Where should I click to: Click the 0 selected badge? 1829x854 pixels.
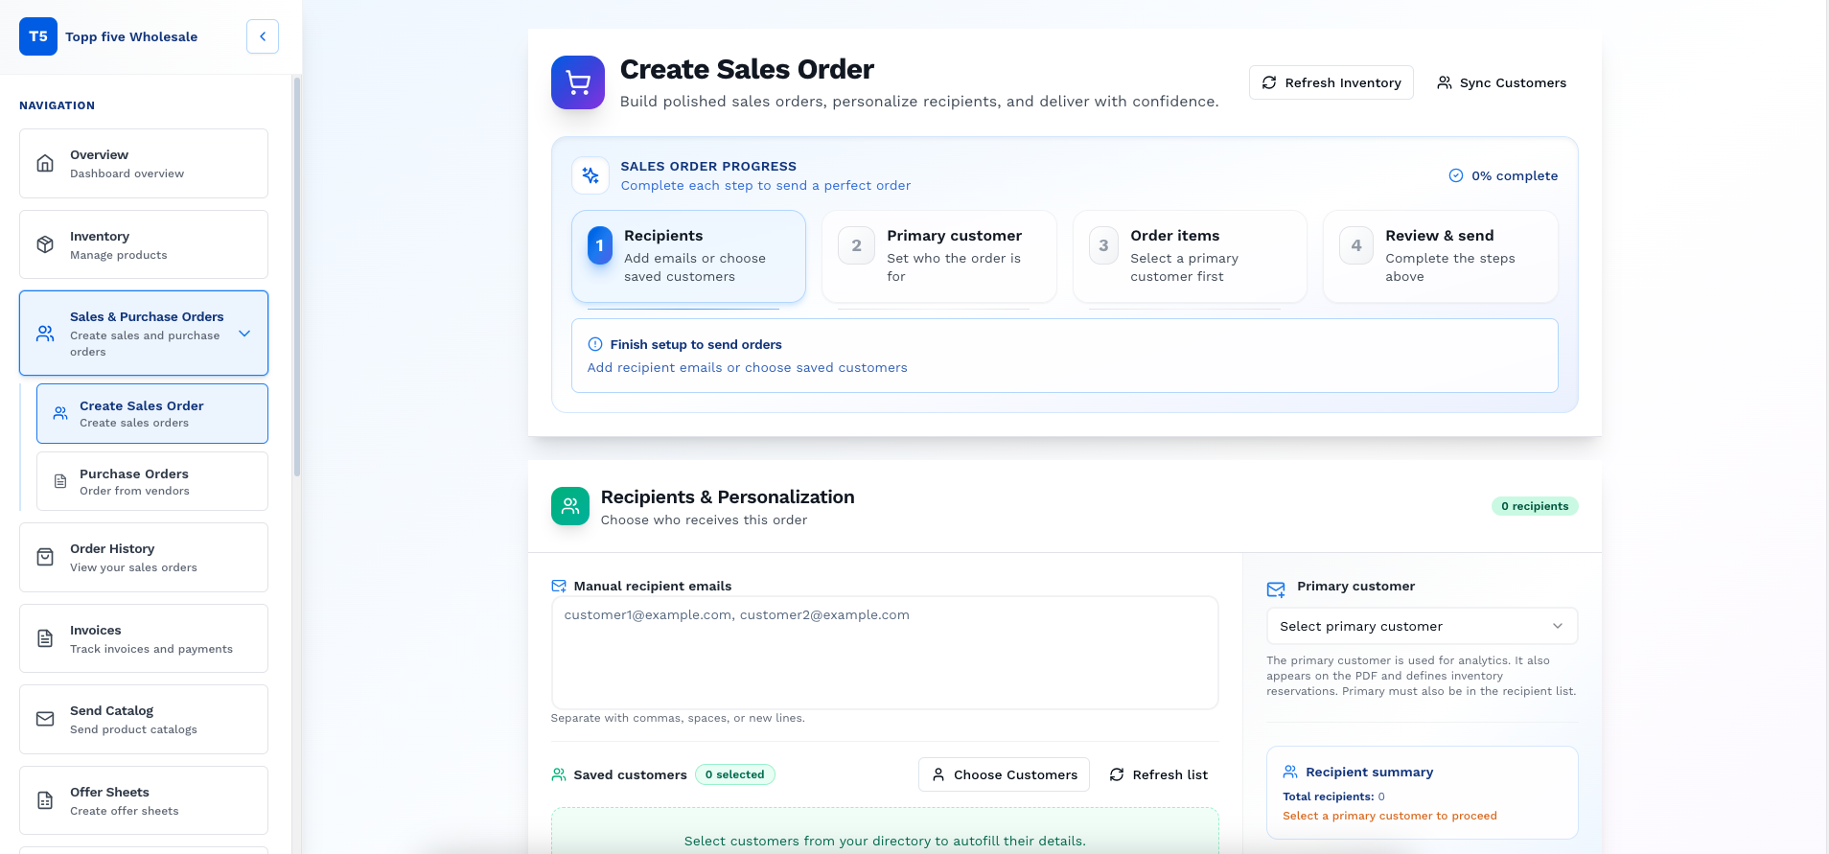735,774
